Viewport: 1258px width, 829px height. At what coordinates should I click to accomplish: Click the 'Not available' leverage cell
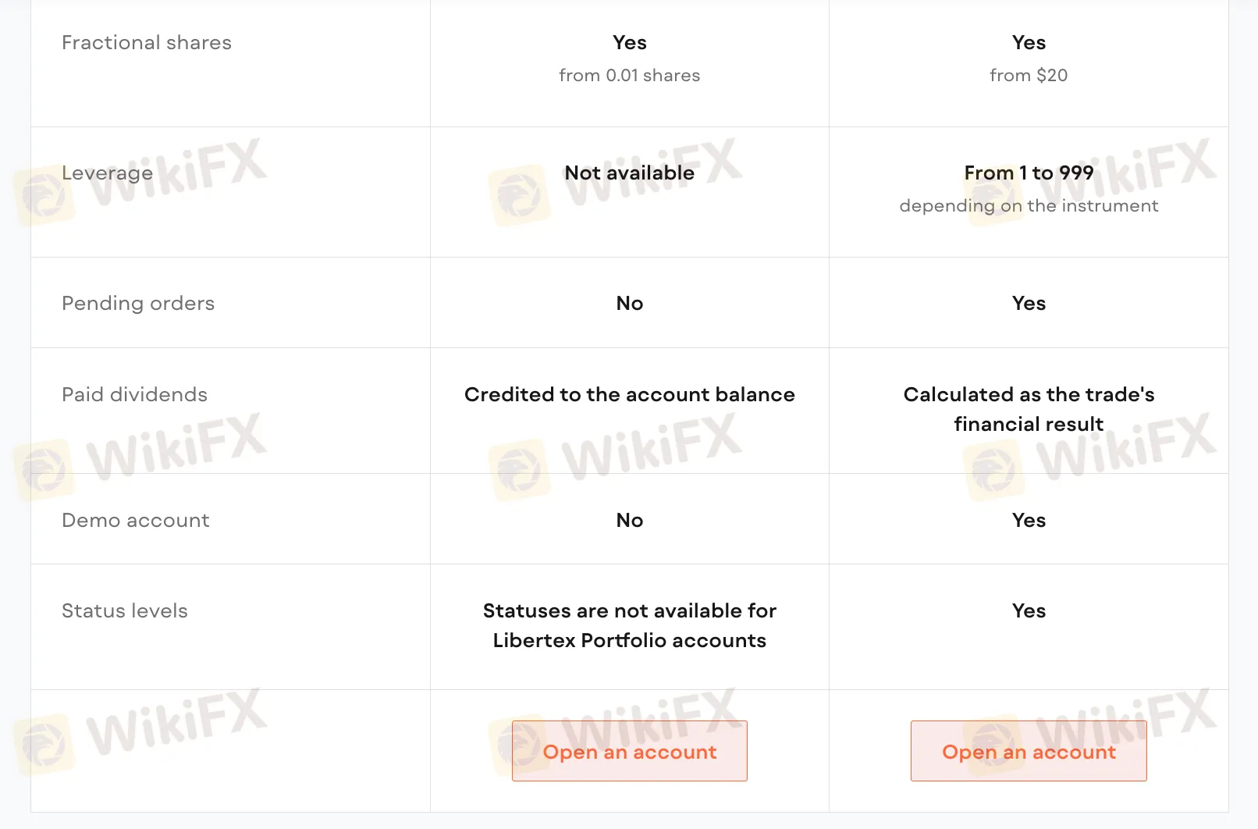(x=629, y=173)
